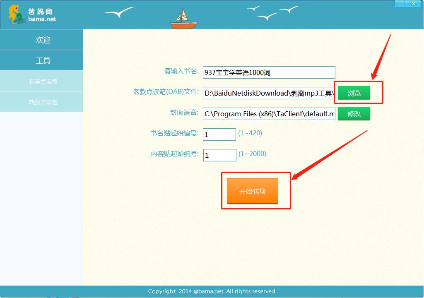Click 修改 to change cover voice file
The height and width of the screenshot is (298, 424).
354,113
